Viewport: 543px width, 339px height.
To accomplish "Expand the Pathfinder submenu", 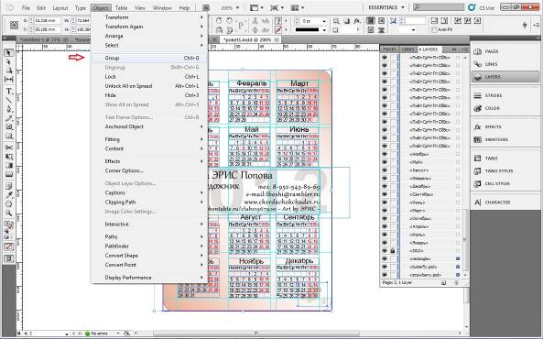I will coord(149,246).
